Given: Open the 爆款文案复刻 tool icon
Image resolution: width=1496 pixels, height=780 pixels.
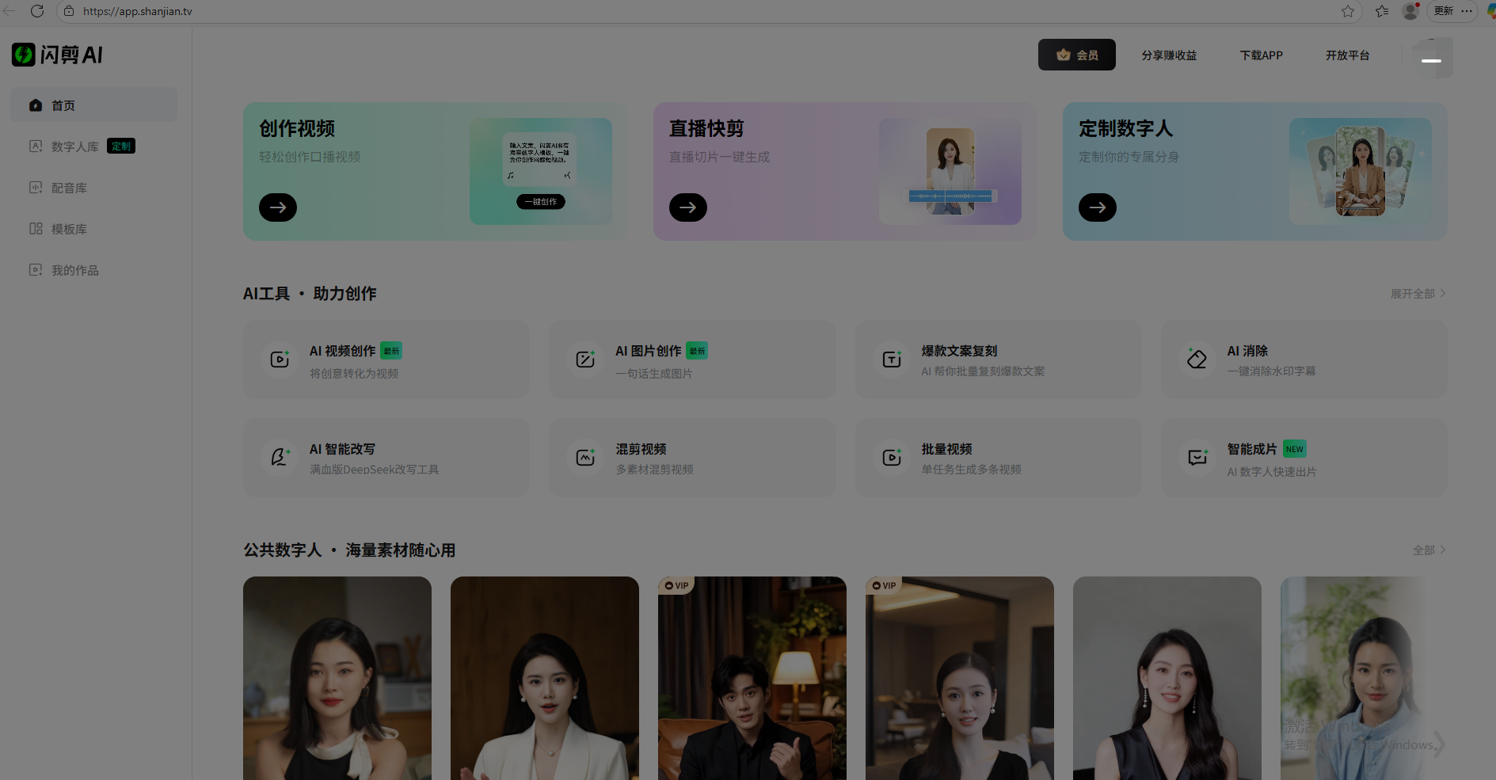Looking at the screenshot, I should 892,360.
